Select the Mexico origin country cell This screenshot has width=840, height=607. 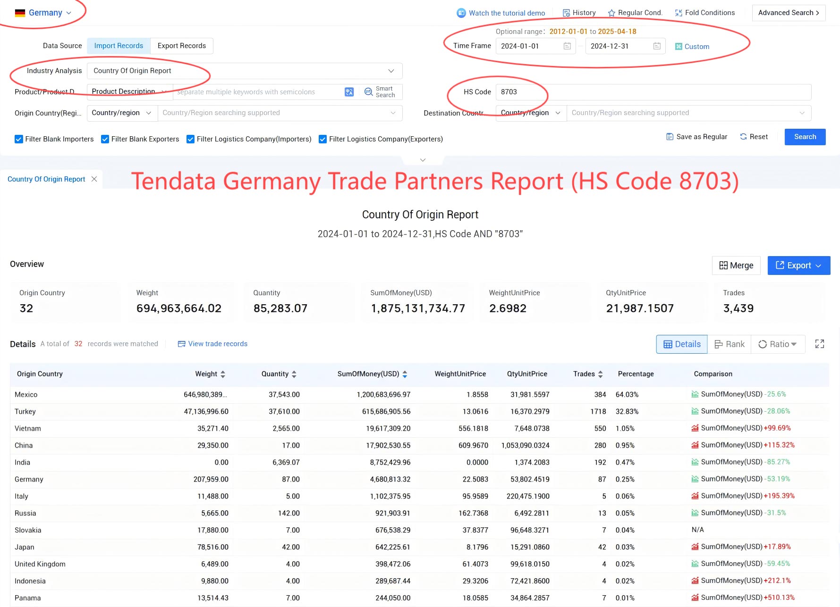pyautogui.click(x=26, y=395)
